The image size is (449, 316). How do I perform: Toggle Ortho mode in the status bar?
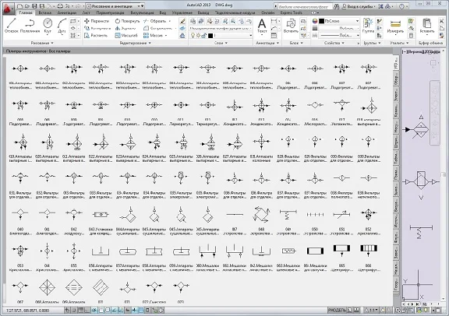87,310
